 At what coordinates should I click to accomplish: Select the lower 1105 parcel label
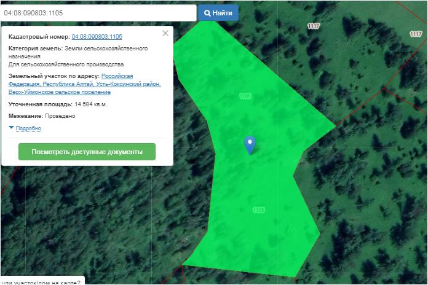(259, 210)
